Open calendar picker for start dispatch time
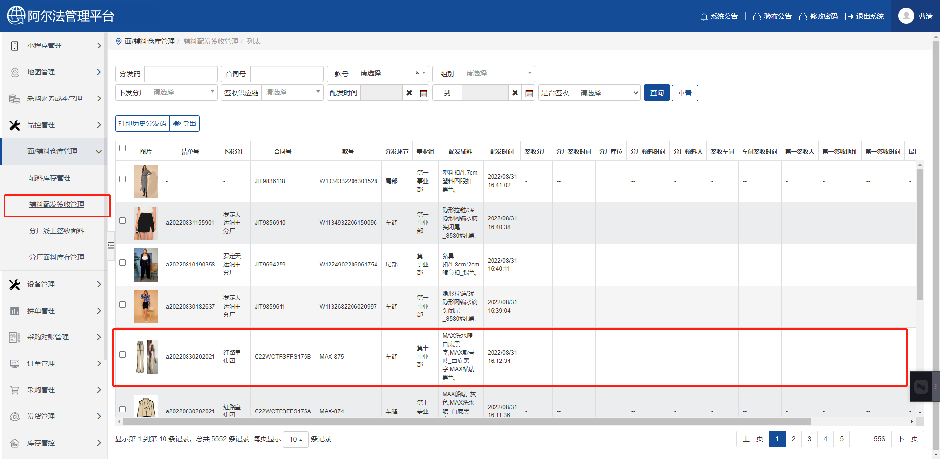 [423, 93]
